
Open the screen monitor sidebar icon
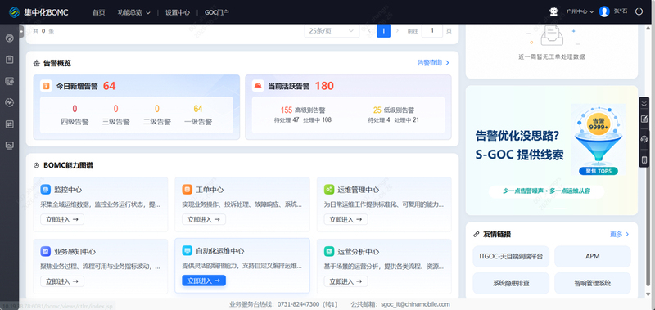click(9, 146)
